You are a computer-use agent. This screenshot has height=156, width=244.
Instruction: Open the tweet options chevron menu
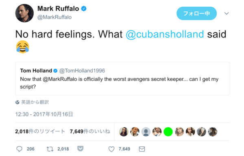pyautogui.click(x=227, y=13)
